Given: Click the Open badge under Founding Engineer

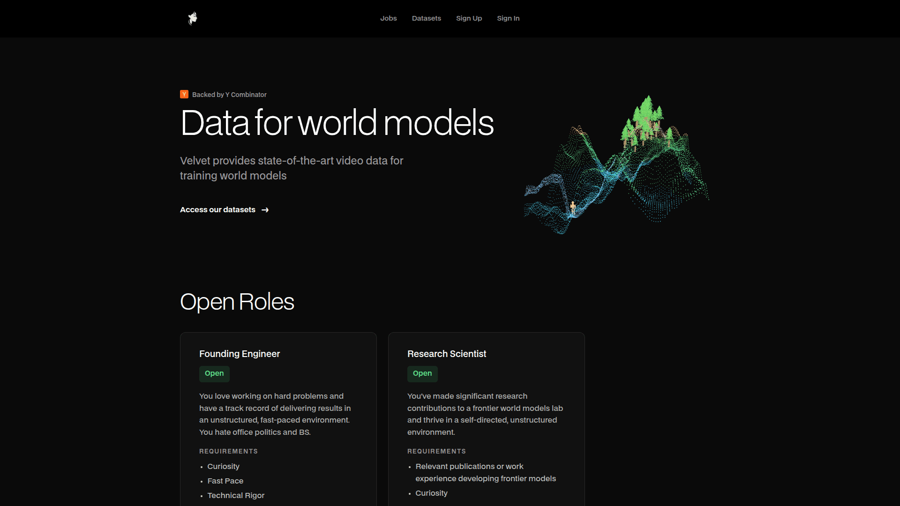Looking at the screenshot, I should tap(214, 373).
